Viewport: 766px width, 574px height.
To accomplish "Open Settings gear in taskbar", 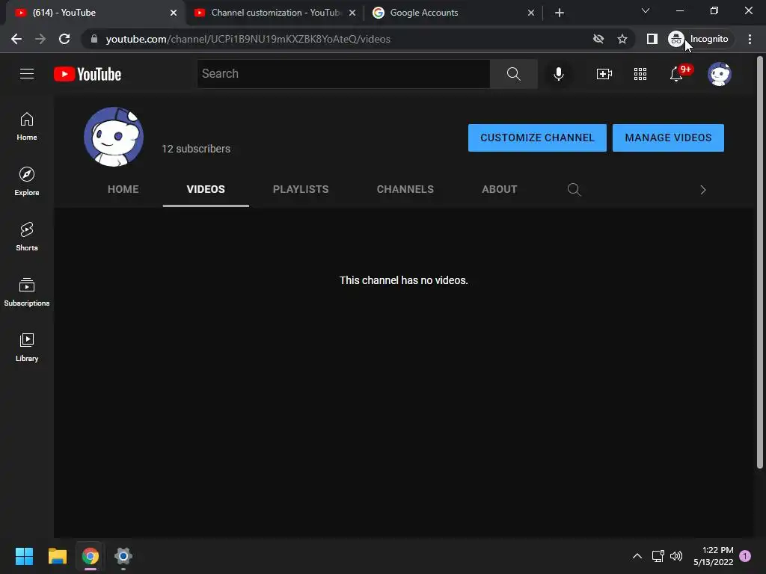I will 123,556.
